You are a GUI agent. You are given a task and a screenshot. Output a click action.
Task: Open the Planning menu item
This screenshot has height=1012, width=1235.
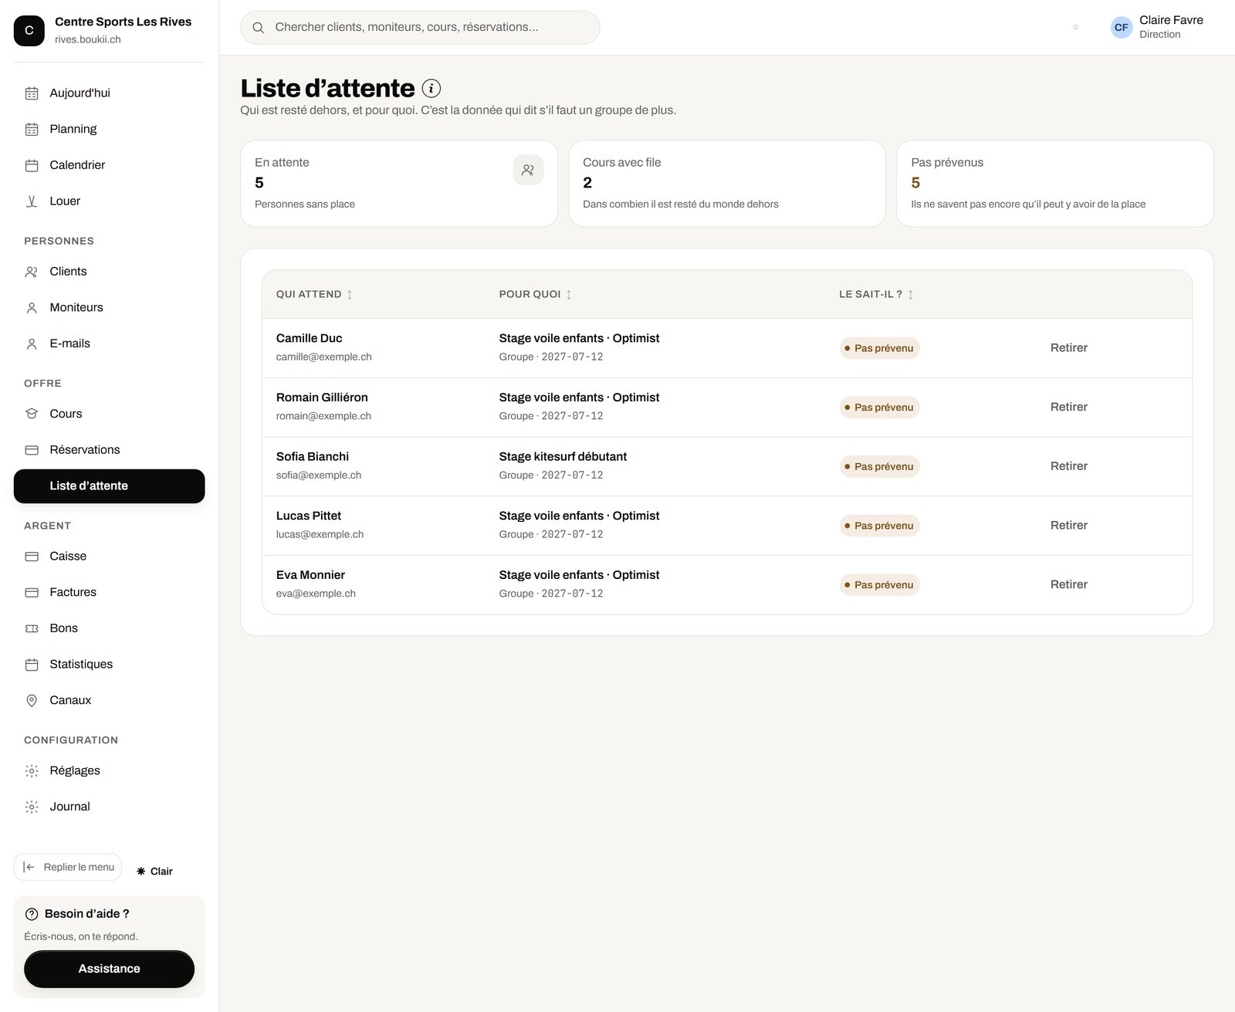click(x=109, y=129)
